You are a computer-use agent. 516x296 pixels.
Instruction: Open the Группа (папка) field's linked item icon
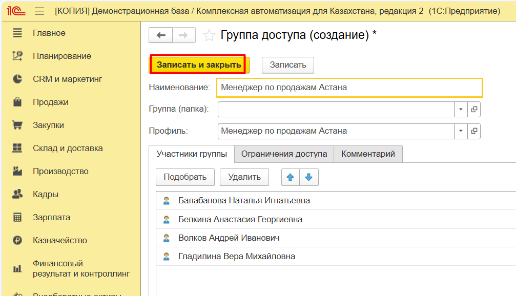[x=474, y=109]
